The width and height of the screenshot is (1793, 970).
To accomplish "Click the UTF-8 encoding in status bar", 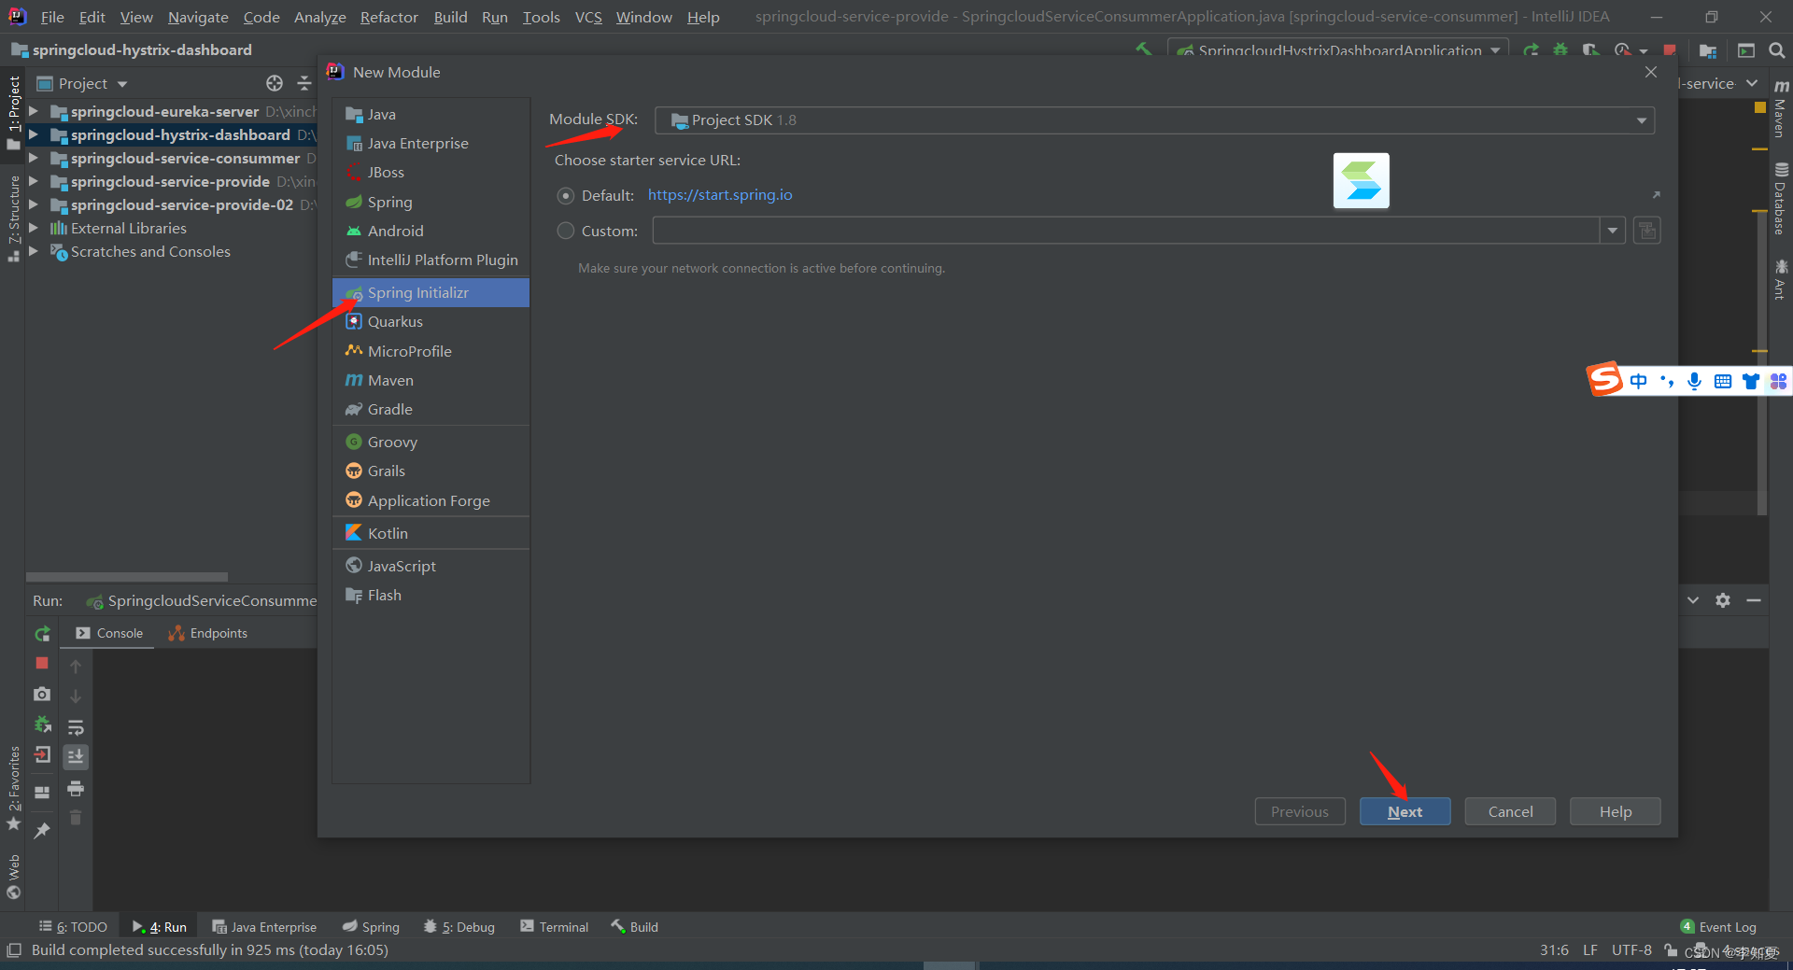I will pyautogui.click(x=1631, y=950).
